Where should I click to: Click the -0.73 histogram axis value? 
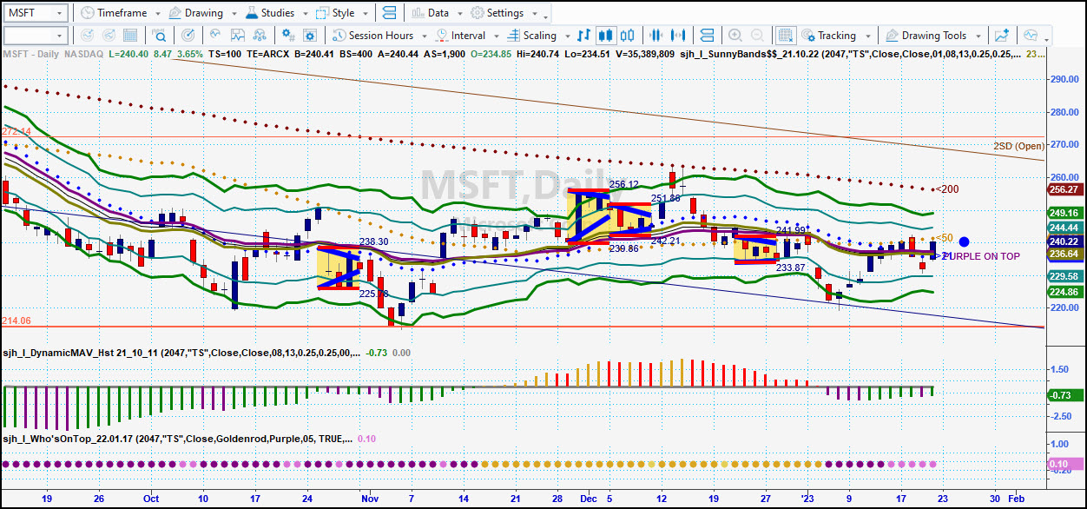pos(1064,394)
